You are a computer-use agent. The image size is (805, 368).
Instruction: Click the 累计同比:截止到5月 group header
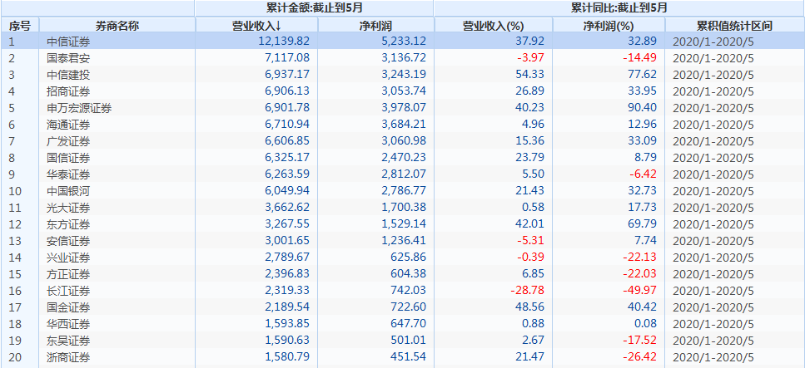619,8
